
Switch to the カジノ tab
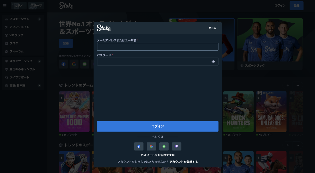click(x=19, y=6)
